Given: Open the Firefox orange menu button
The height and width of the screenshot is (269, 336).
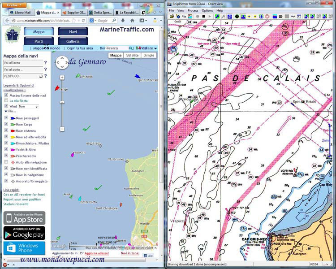Looking at the screenshot, I should point(14,5).
